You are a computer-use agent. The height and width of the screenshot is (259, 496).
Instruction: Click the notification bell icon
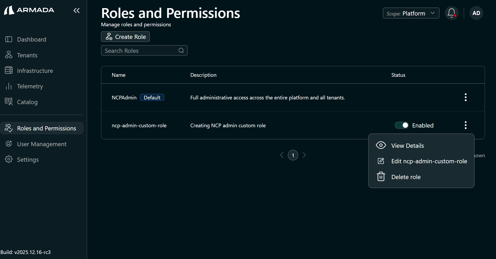451,13
